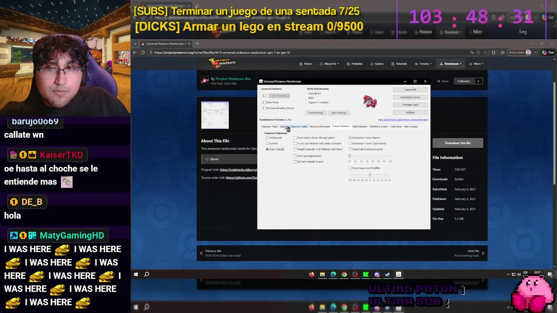Click Iniciar sesión profile button
This screenshot has width=557, height=313.
520,53
